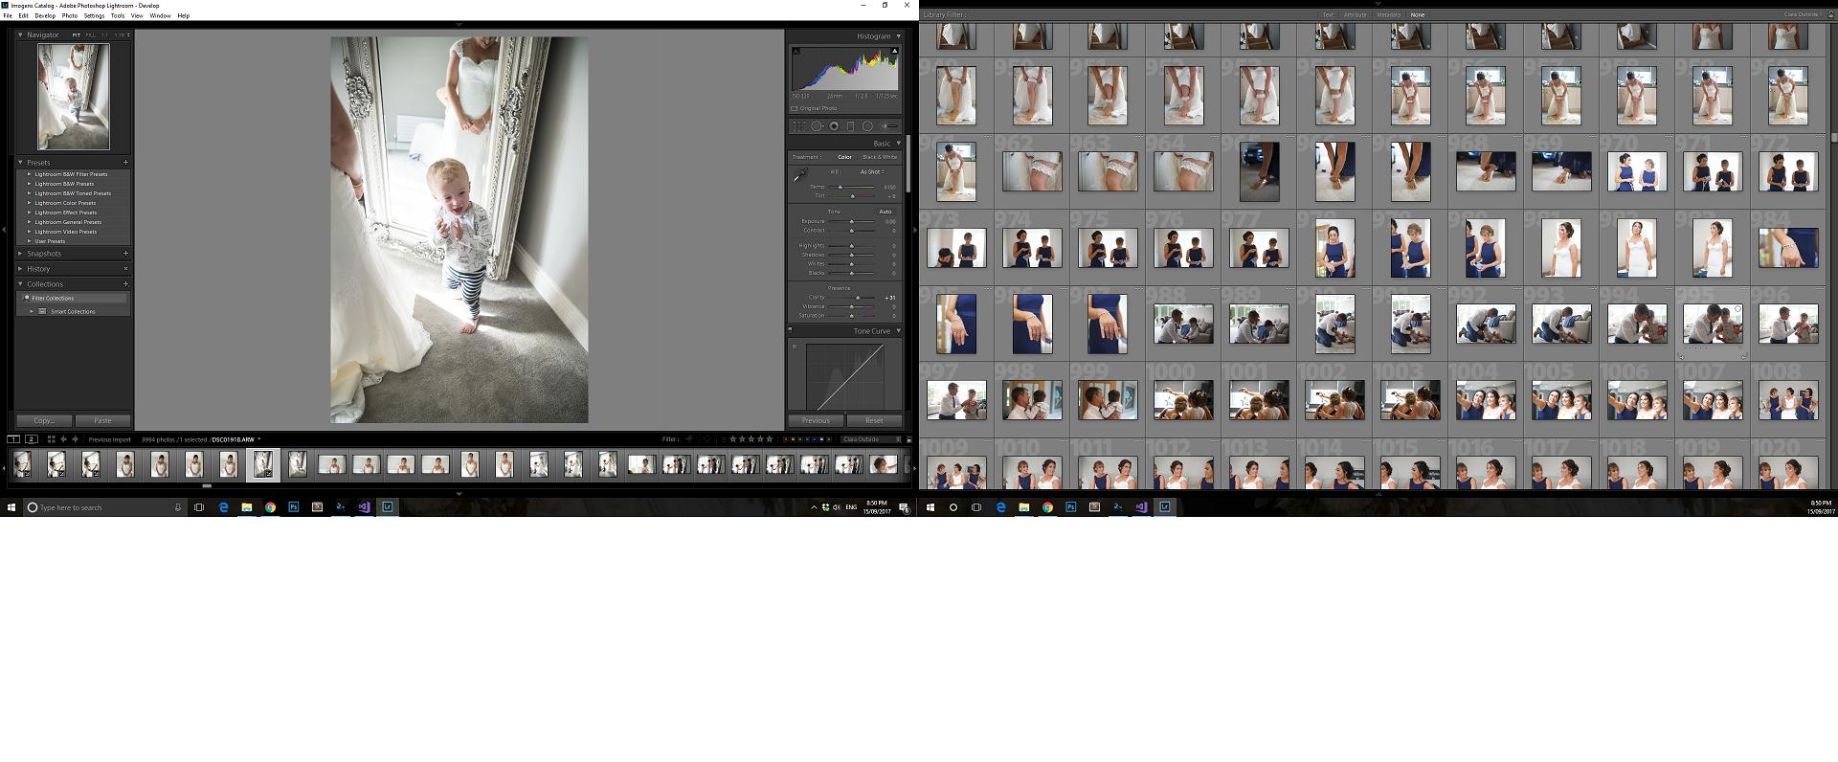1838x762 pixels.
Task: Select garter photo numbered 962 in grid window
Action: 1032,171
